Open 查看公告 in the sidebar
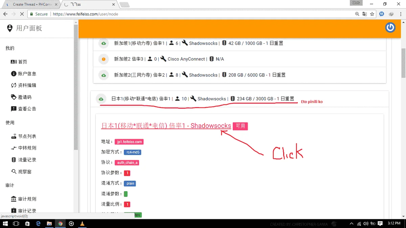Screen dimensions: 406x228 tap(24, 109)
